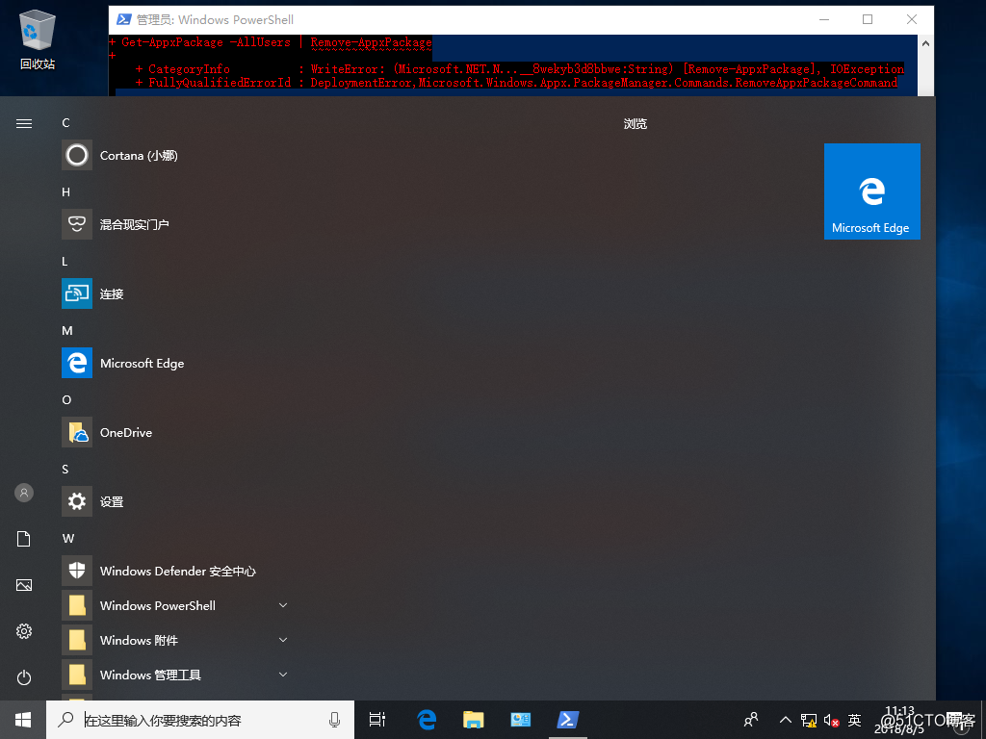Expand the Windows 附件 folder

176,640
